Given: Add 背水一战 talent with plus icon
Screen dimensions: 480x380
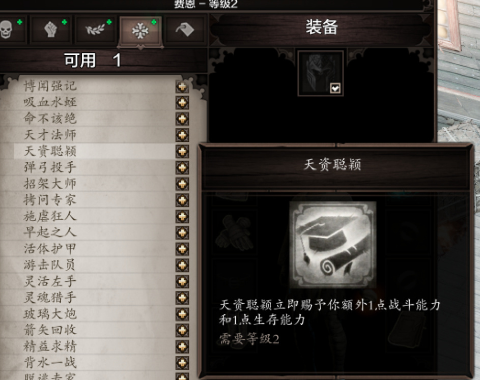Looking at the screenshot, I should 182,363.
